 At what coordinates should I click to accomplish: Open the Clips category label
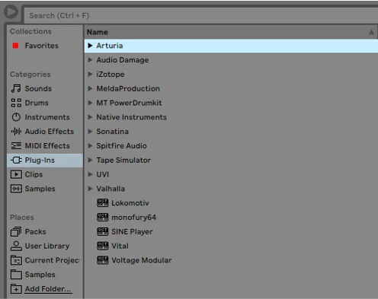(x=34, y=174)
